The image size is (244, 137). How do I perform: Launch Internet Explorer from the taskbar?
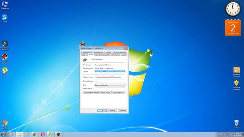11,134
